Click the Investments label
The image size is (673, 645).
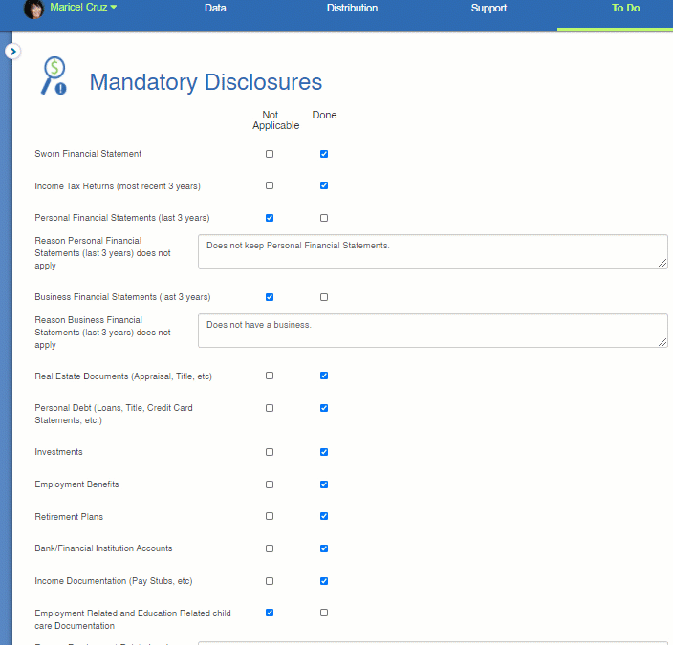coord(59,452)
